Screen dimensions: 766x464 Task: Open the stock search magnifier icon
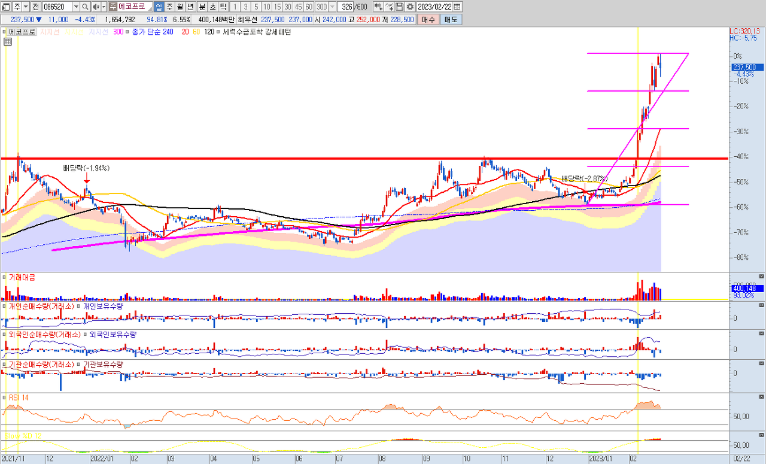tap(86, 7)
